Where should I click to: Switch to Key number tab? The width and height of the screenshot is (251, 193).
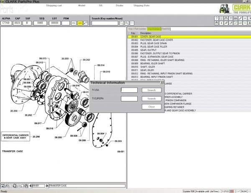(154, 29)
